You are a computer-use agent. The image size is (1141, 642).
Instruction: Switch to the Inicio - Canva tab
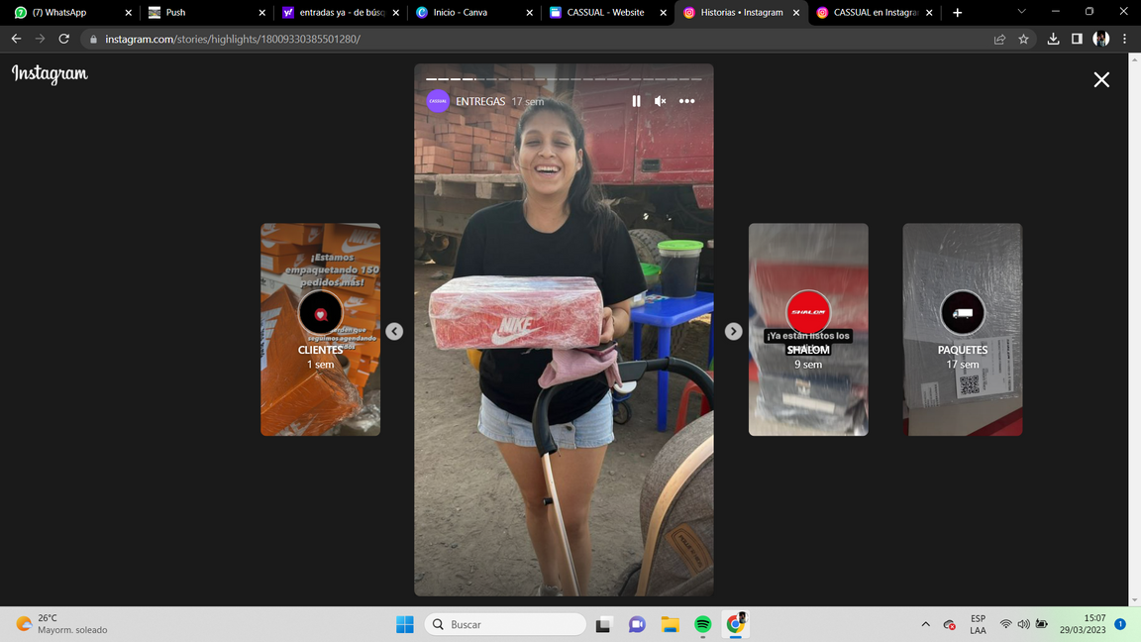(464, 13)
